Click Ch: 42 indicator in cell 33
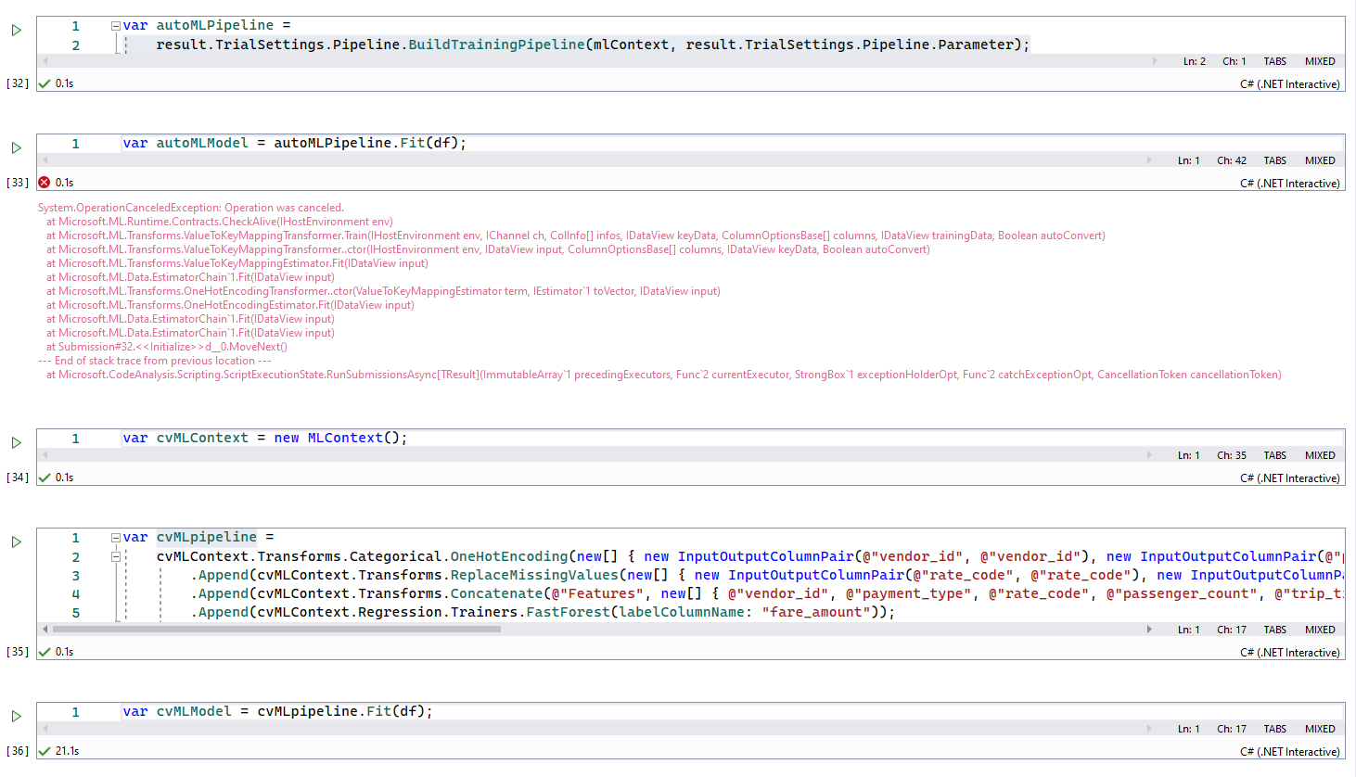Viewport: 1356px width, 777px height. click(1232, 160)
